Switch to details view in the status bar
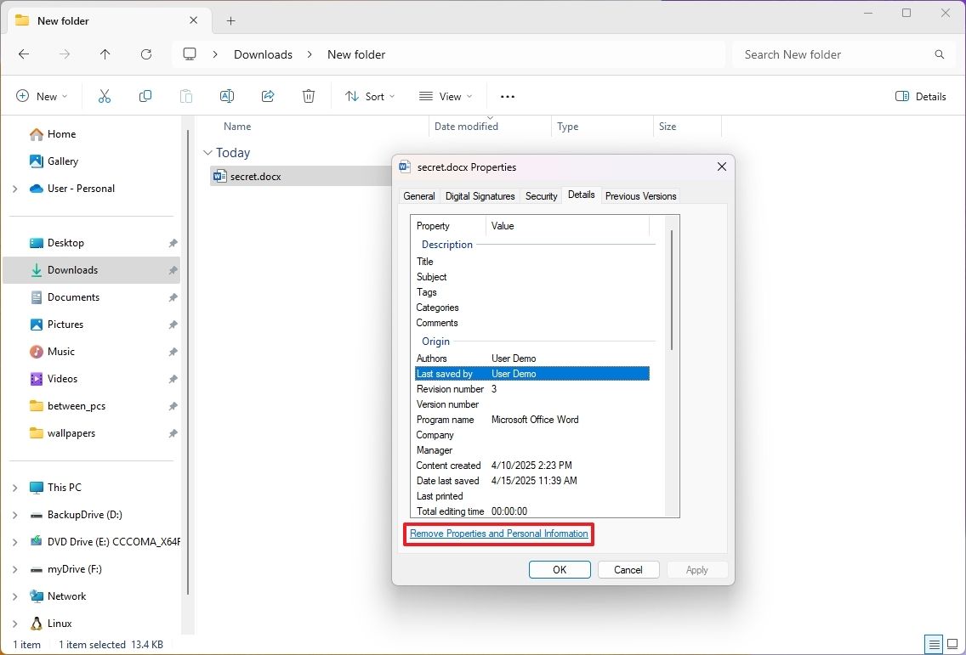The width and height of the screenshot is (966, 655). (x=933, y=644)
